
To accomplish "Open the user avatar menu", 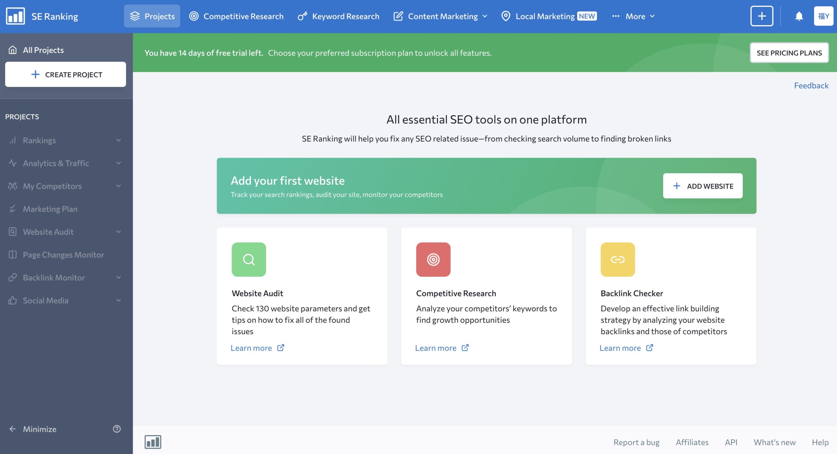I will coord(823,16).
